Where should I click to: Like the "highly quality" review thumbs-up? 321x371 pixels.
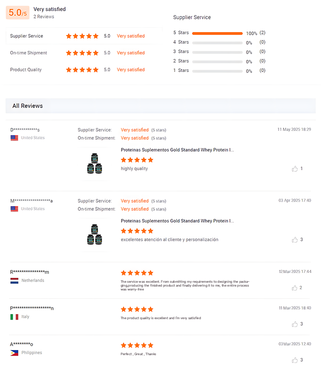[295, 169]
